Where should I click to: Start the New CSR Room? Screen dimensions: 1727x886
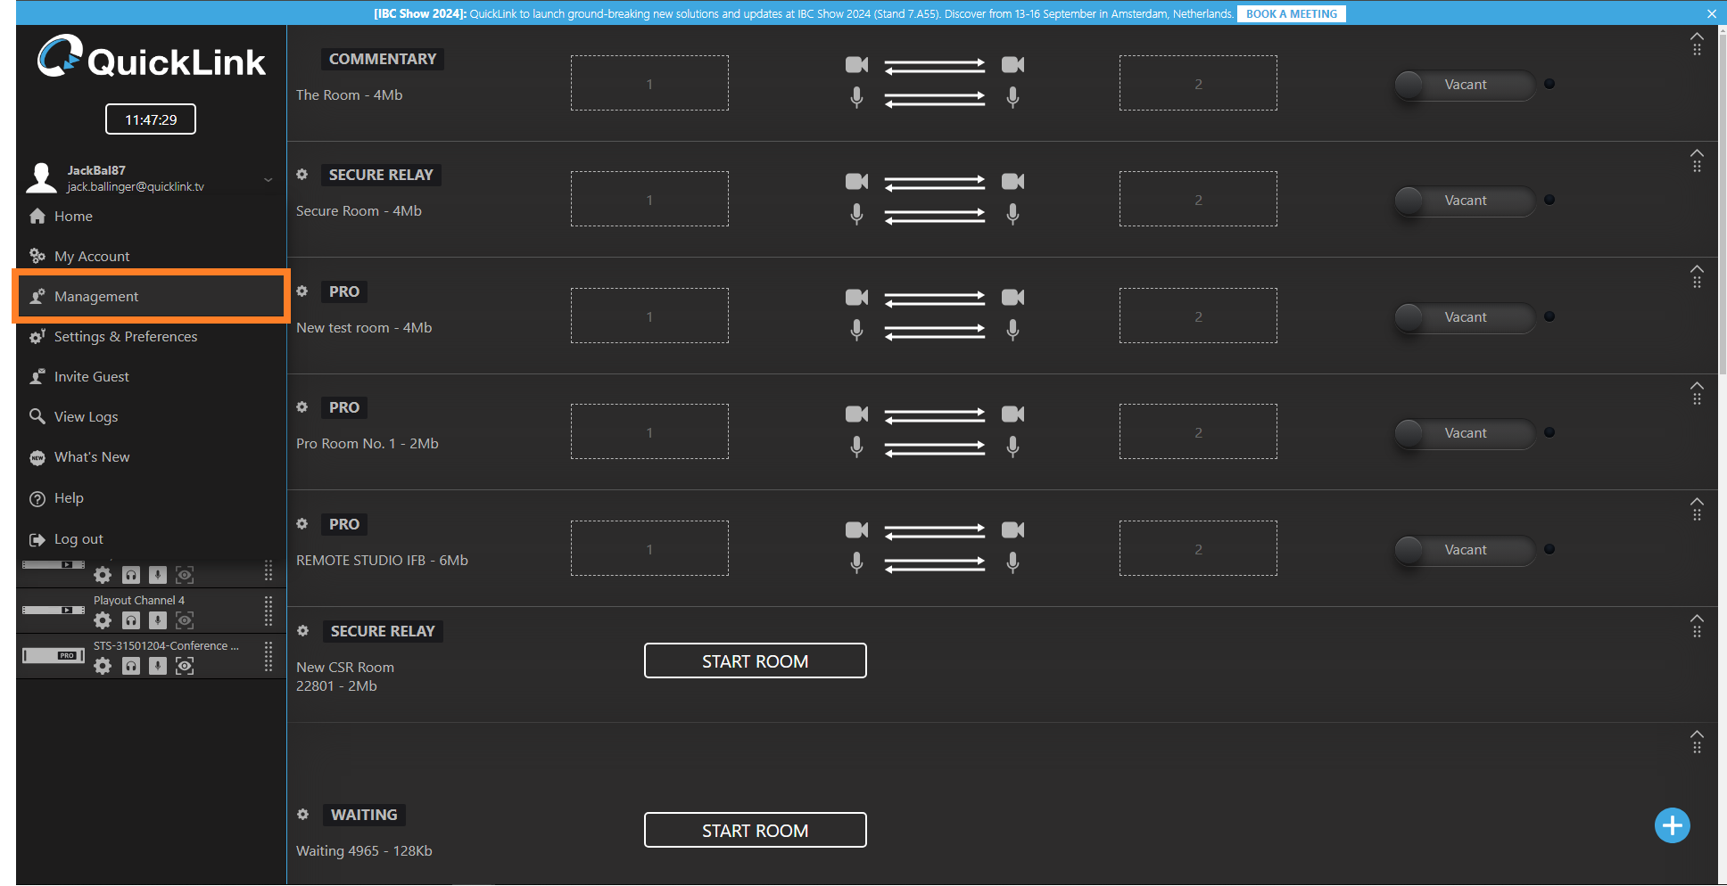point(755,661)
